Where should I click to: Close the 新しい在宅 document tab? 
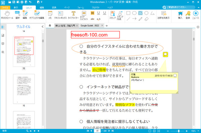coord(77,26)
